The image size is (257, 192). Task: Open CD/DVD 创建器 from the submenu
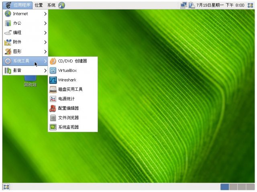pos(72,61)
